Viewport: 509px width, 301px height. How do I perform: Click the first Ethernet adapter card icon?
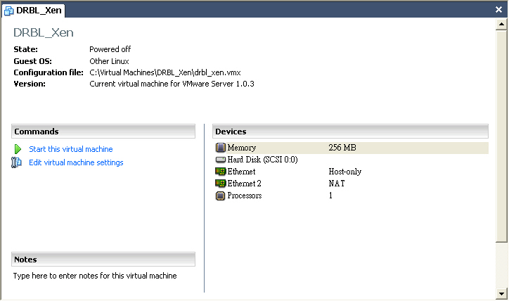[221, 172]
